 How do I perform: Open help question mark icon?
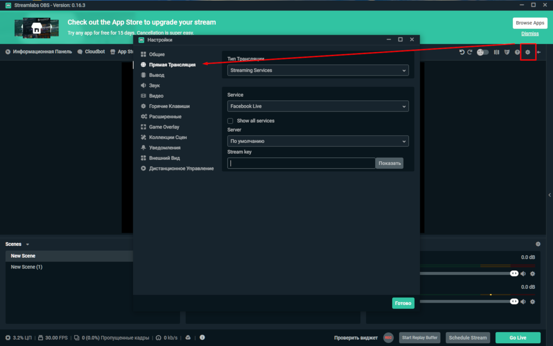[517, 52]
